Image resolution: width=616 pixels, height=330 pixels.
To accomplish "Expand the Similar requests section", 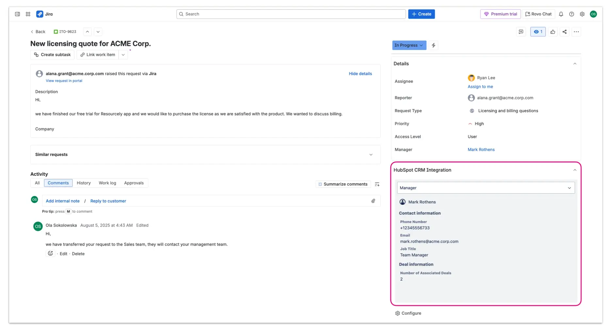I will (x=371, y=155).
